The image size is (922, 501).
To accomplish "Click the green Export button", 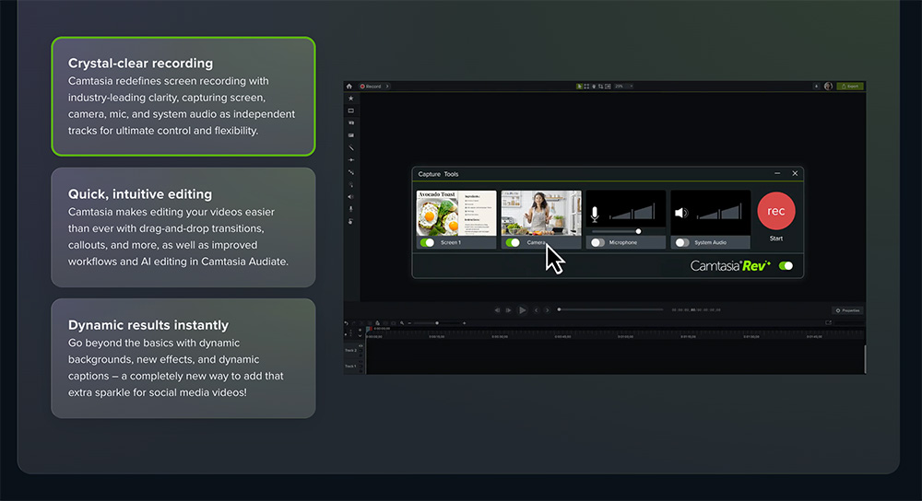I will click(x=850, y=87).
